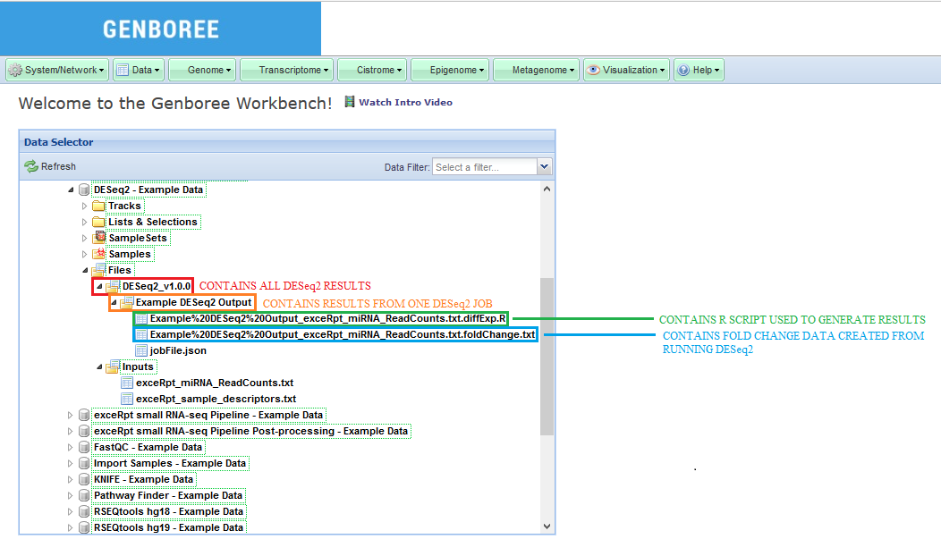941x556 pixels.
Task: Select the foldChange.txt results file
Action: coord(342,335)
